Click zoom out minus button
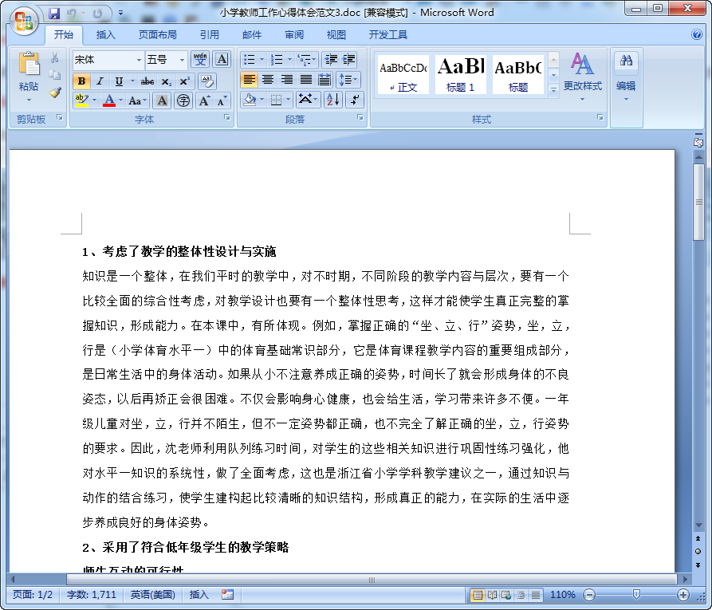Image resolution: width=712 pixels, height=610 pixels. tap(589, 595)
